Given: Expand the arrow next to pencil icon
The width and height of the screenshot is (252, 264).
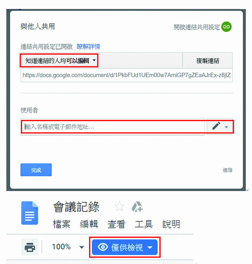Looking at the screenshot, I should click(227, 127).
